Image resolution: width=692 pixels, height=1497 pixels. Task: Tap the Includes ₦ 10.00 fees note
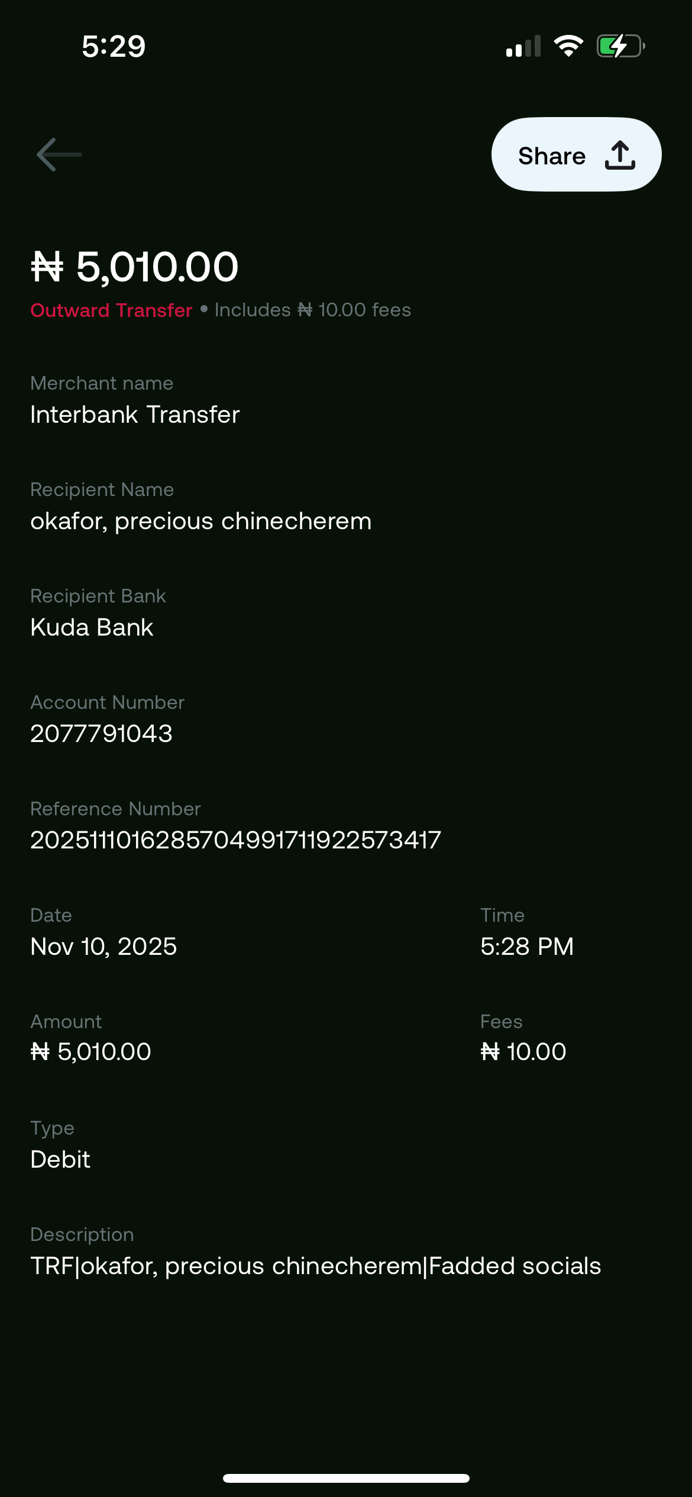(x=312, y=310)
